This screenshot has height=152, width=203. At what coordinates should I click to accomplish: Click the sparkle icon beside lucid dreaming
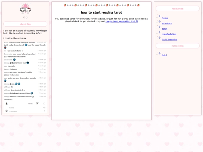(x=159, y=38)
